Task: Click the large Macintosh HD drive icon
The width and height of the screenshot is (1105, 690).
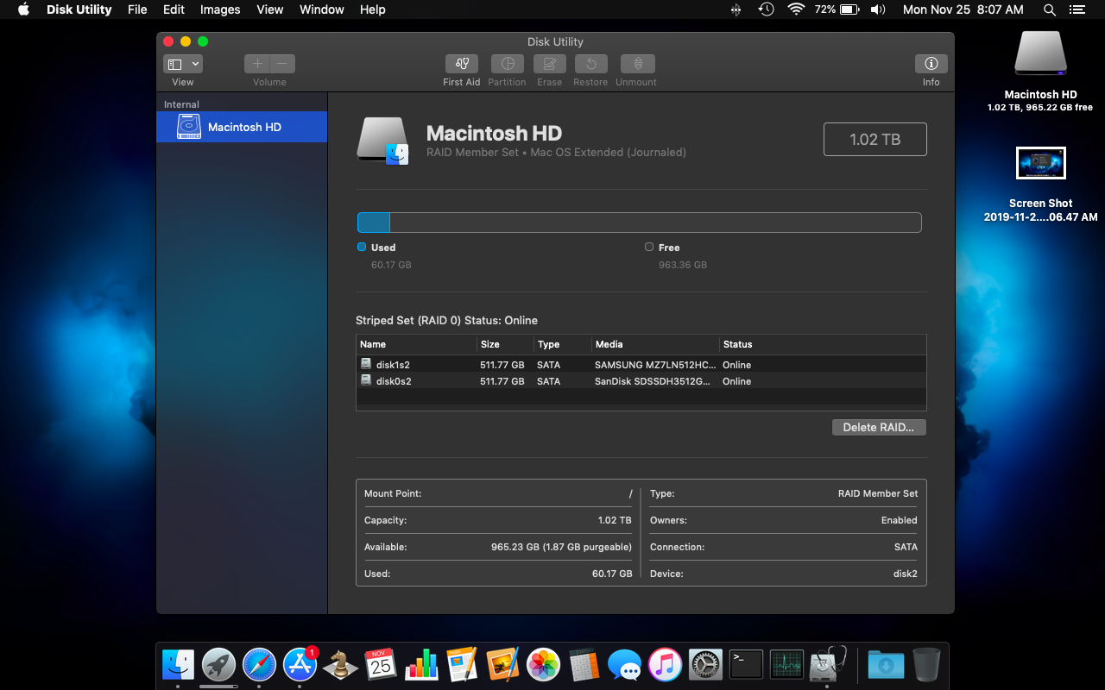Action: [383, 141]
